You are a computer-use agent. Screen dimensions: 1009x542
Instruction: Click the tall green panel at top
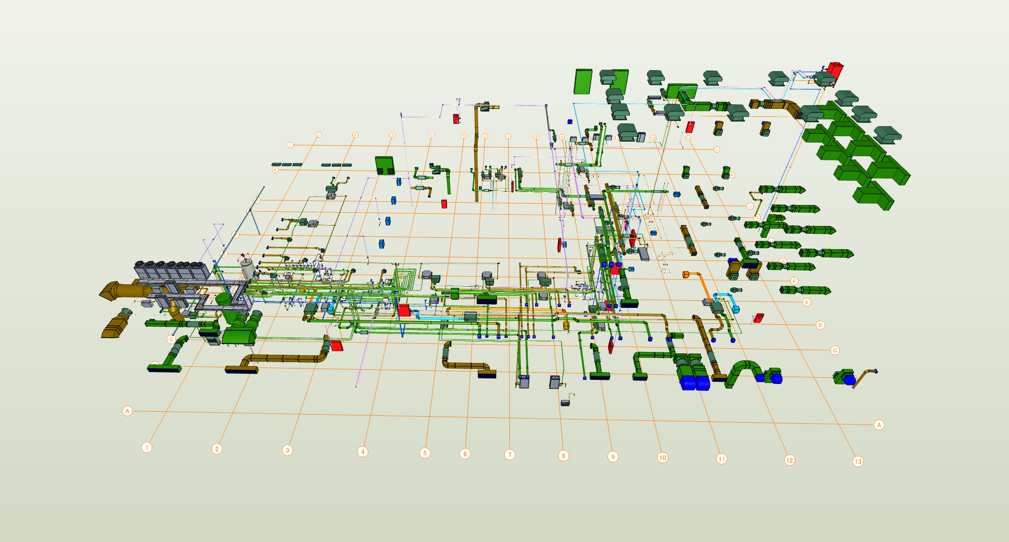tap(582, 82)
